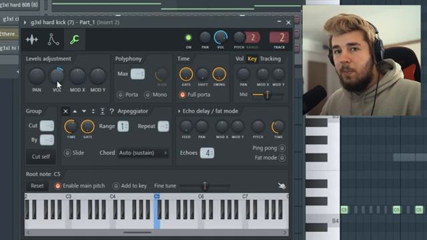The image size is (427, 240).
Task: Enable the Fat mode option
Action: tap(282, 158)
